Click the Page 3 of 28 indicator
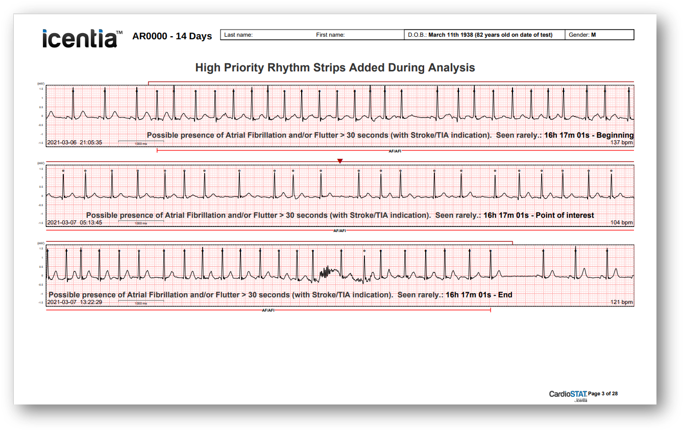The height and width of the screenshot is (431, 683). click(x=603, y=393)
